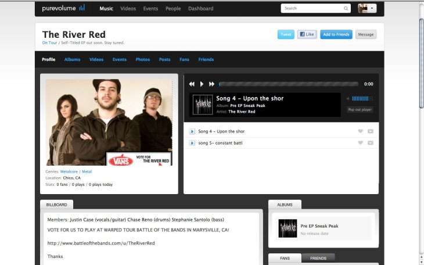
Task: Click the Tweet button
Action: point(286,34)
